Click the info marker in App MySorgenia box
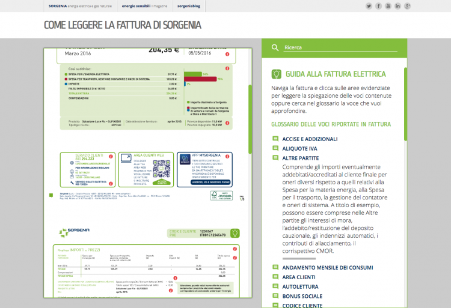 click(227, 157)
